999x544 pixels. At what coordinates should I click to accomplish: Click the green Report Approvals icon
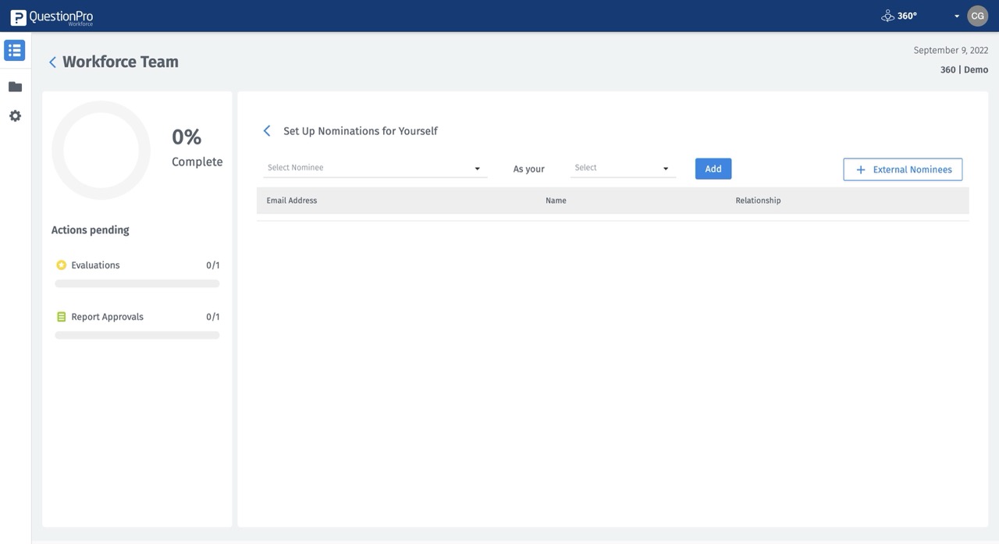(x=61, y=316)
